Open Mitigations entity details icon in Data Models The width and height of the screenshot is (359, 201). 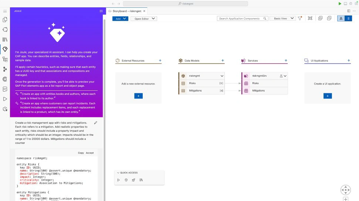pyautogui.click(x=221, y=91)
